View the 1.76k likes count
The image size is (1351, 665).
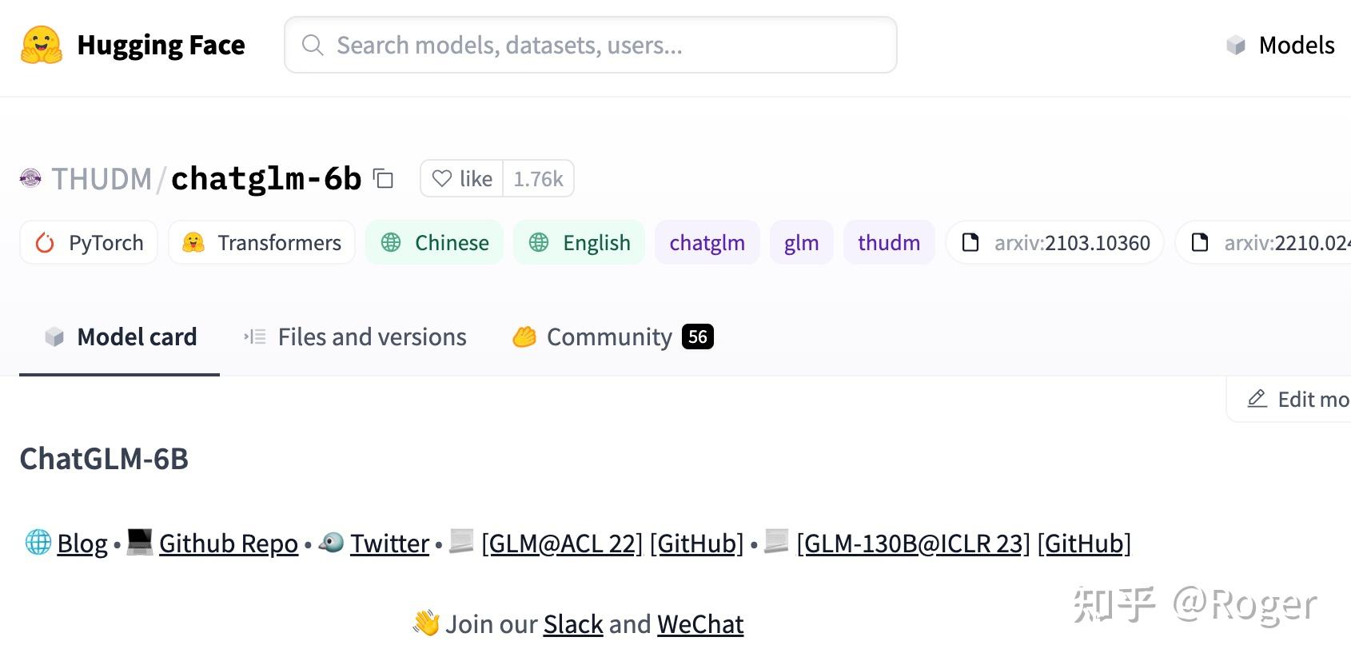(x=538, y=178)
